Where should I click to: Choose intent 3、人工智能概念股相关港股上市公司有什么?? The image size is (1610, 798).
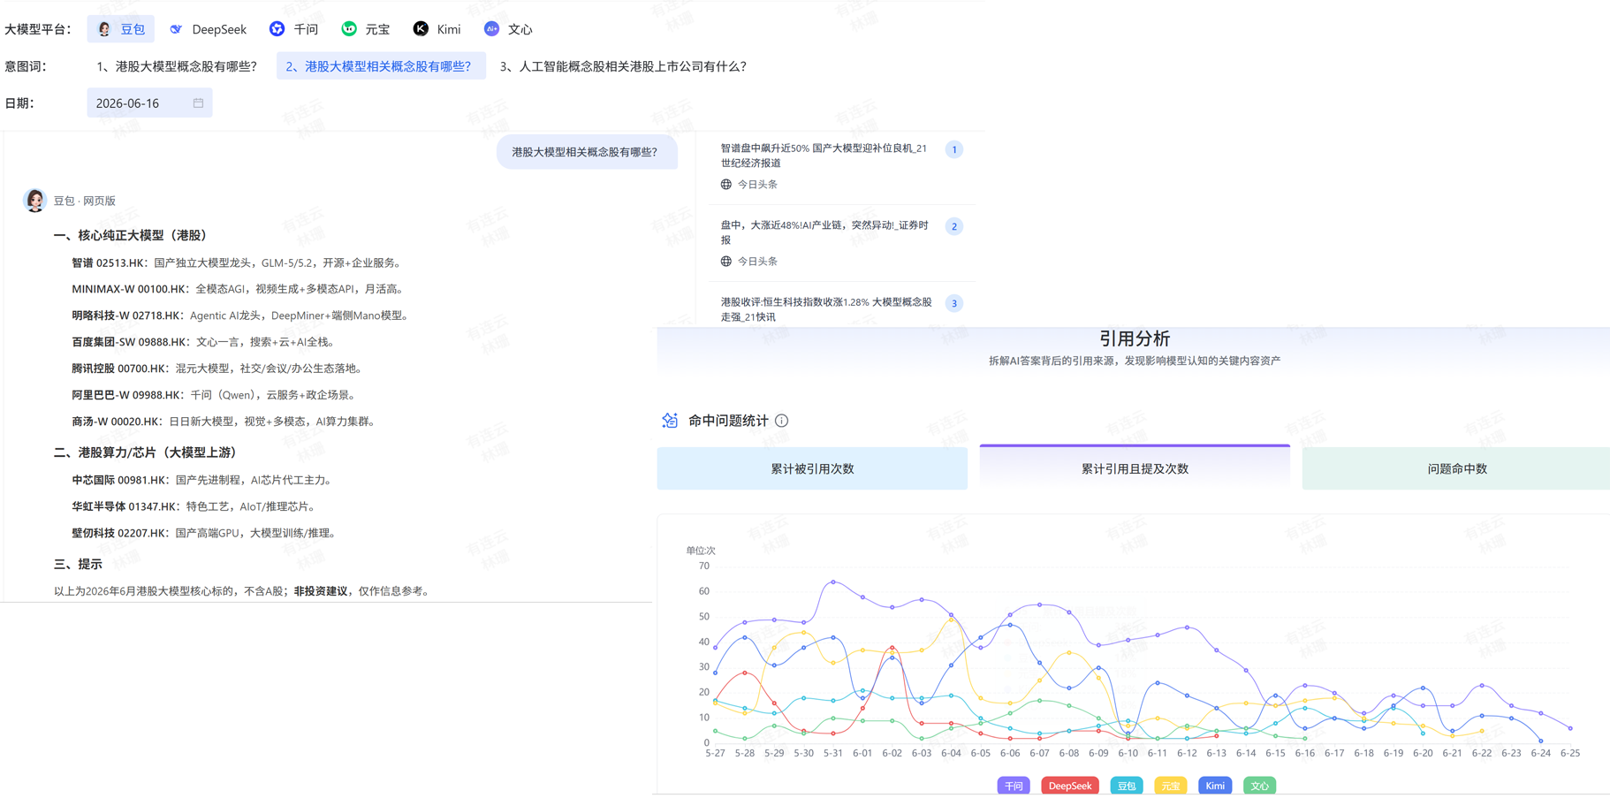[624, 66]
